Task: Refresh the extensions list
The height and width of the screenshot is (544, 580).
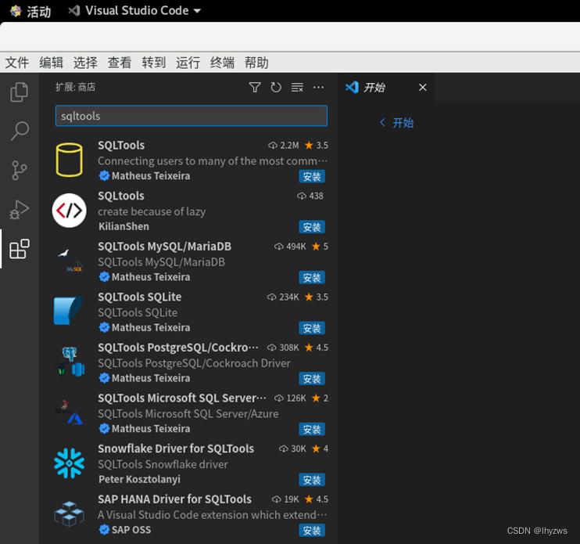Action: coord(276,88)
